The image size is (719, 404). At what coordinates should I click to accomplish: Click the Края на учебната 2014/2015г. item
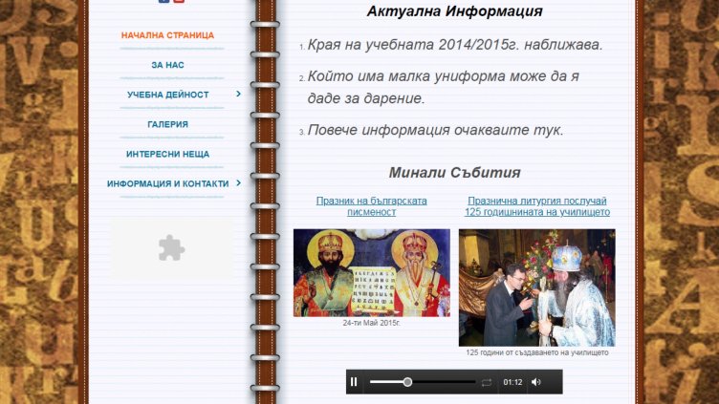click(x=455, y=45)
